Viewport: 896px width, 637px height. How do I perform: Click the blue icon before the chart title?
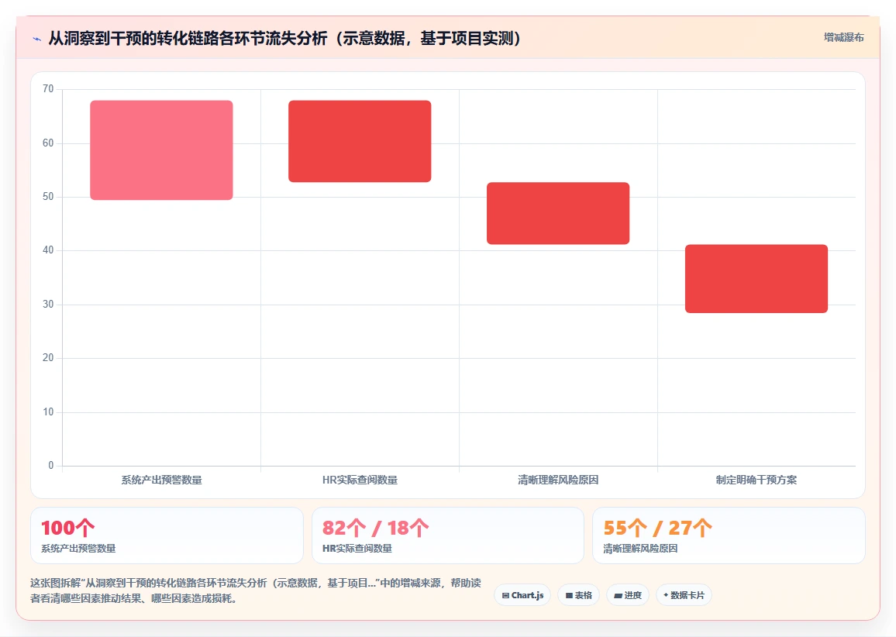pyautogui.click(x=37, y=39)
